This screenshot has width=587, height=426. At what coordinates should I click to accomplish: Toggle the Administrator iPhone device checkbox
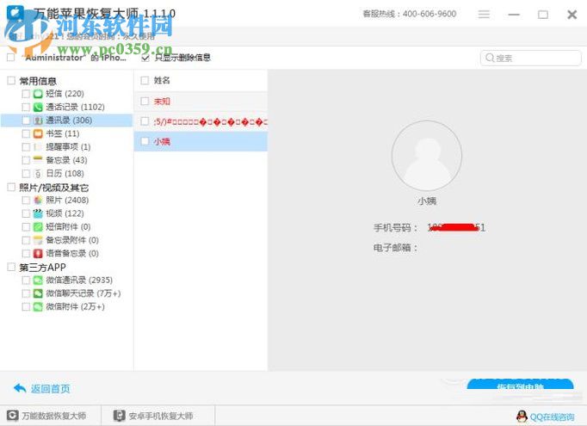[11, 58]
